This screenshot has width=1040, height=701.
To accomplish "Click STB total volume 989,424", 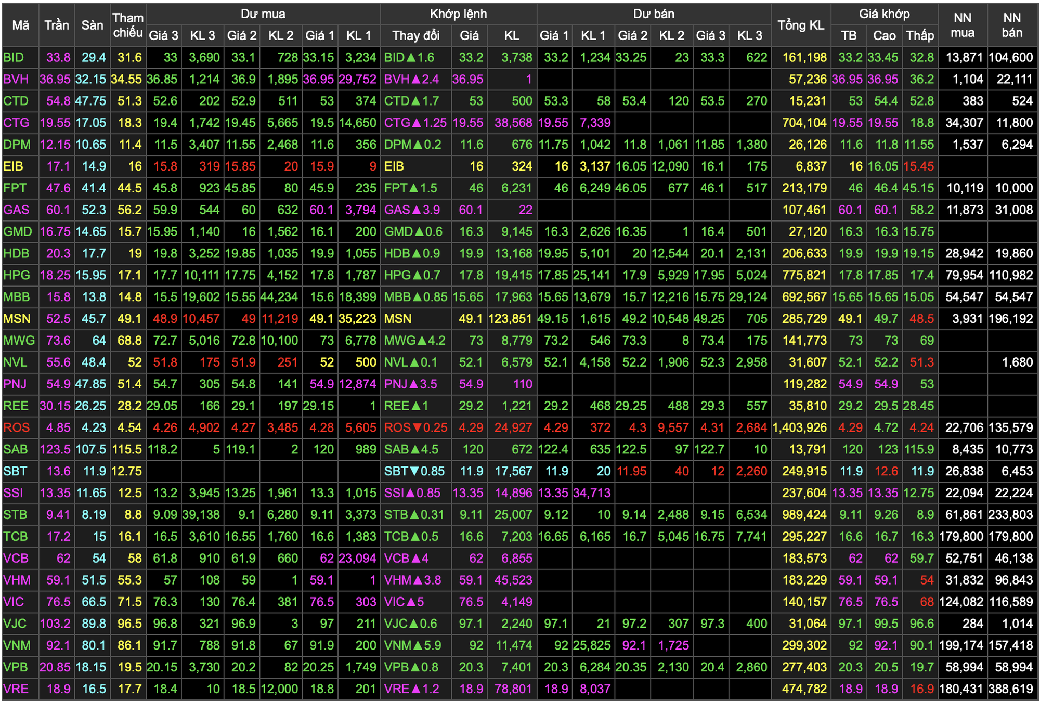I will 804,514.
